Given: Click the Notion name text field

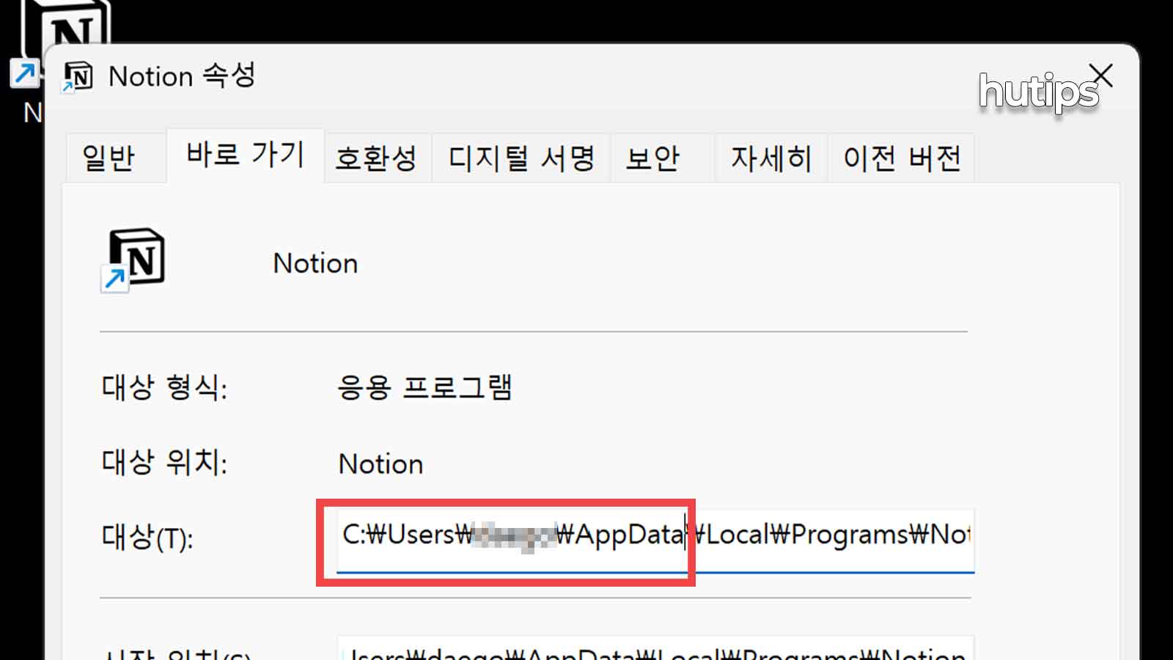Looking at the screenshot, I should click(x=315, y=263).
